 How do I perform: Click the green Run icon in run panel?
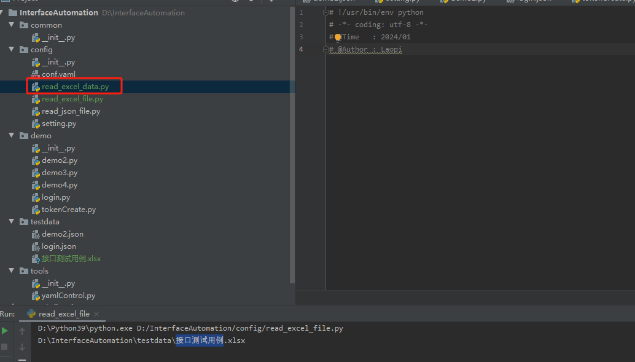pos(4,331)
